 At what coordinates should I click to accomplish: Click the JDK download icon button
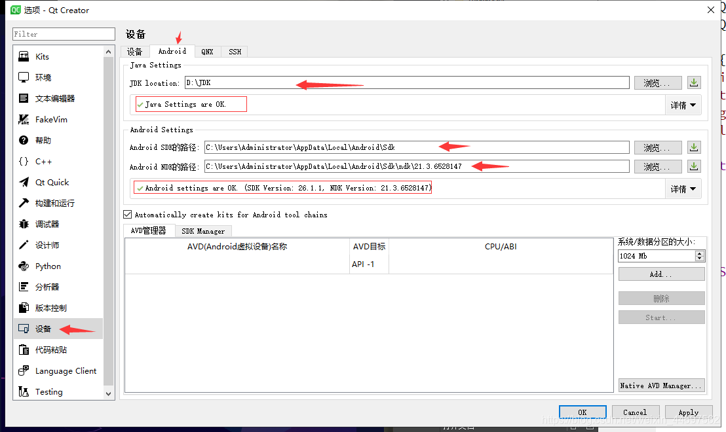(694, 82)
